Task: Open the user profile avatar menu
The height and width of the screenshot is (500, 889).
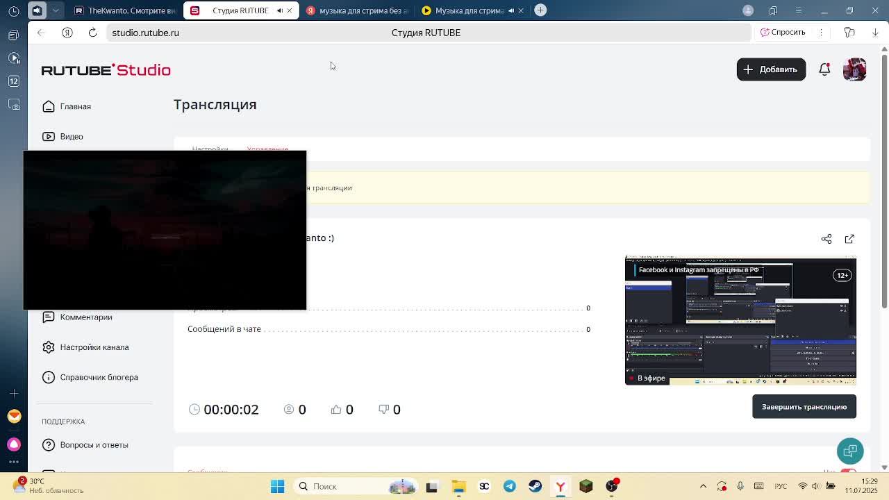Action: coord(854,69)
